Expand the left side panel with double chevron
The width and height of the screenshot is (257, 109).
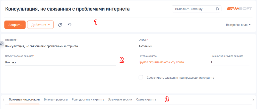[2, 44]
